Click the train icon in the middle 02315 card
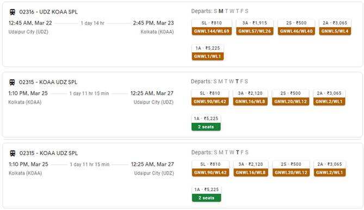364x210 pixels. 12,82
